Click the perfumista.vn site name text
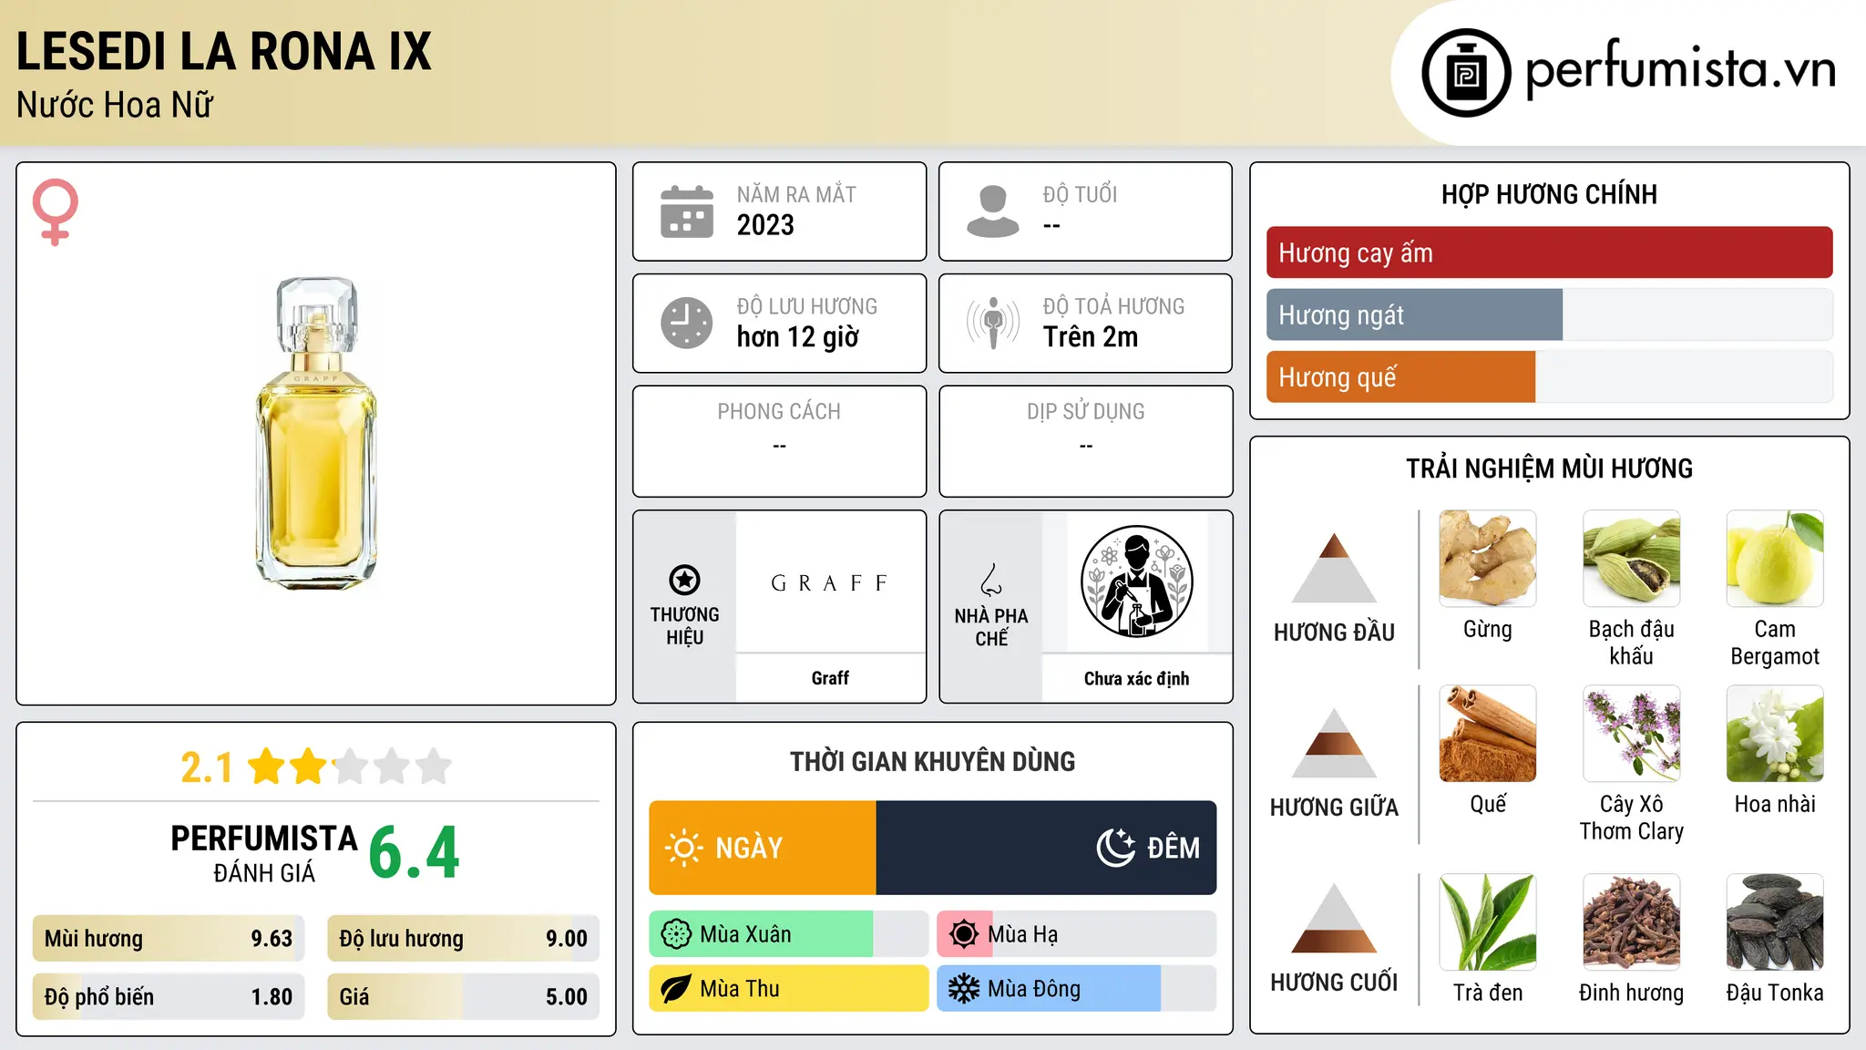1866x1050 pixels. 1681,69
